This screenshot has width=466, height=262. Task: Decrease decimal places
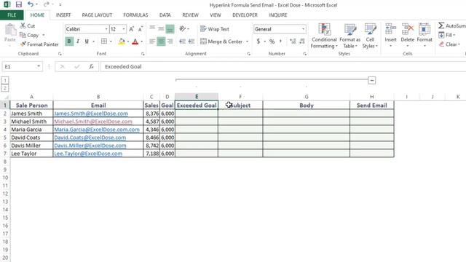click(302, 41)
